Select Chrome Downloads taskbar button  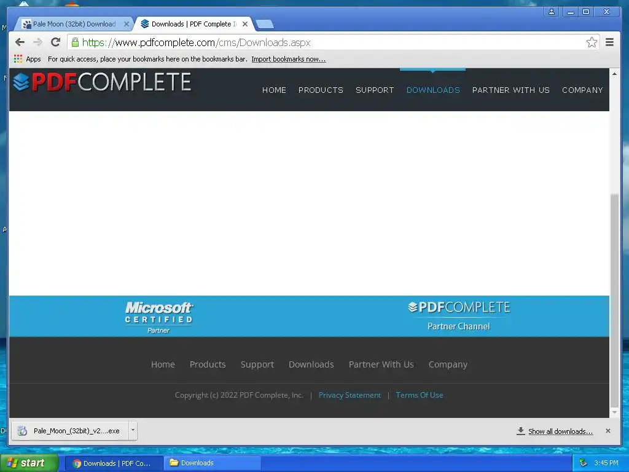click(x=114, y=463)
